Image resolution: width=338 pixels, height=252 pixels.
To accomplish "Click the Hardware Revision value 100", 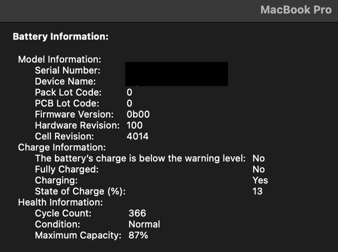I will (135, 125).
